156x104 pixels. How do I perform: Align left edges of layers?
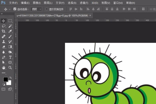click(x=88, y=9)
